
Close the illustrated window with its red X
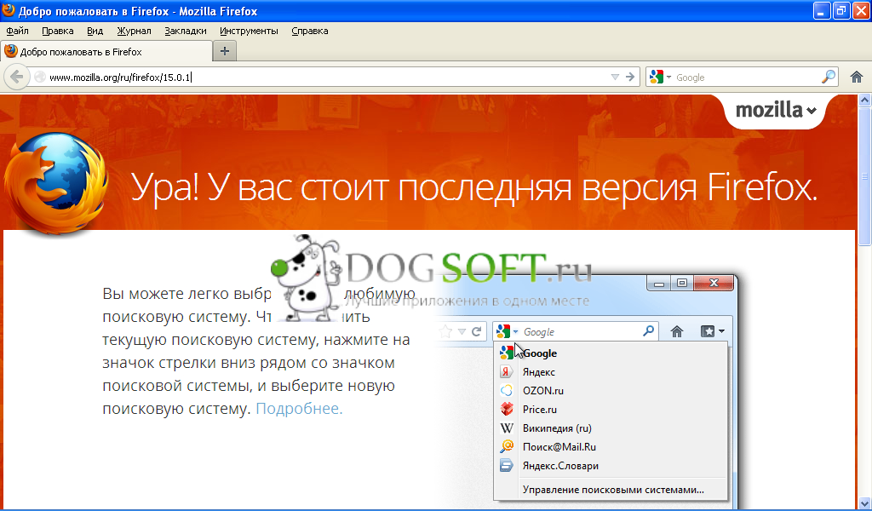tap(714, 283)
